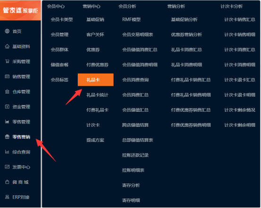
Task: Open 基础促销分析 under 营销分析
Action: point(184,20)
